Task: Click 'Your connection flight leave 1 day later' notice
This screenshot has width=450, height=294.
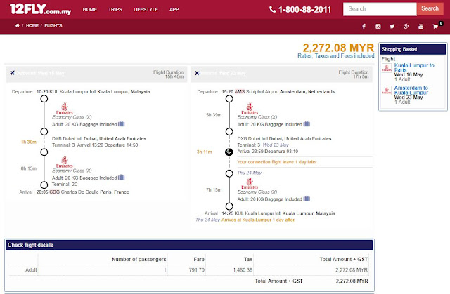Action: (277, 162)
